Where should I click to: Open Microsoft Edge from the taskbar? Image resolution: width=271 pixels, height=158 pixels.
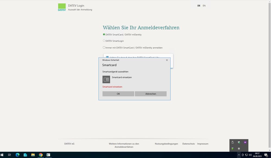pyautogui.click(x=18, y=155)
